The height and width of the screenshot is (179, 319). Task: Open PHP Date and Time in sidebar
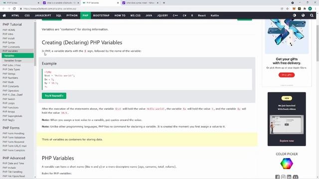pyautogui.click(x=13, y=163)
